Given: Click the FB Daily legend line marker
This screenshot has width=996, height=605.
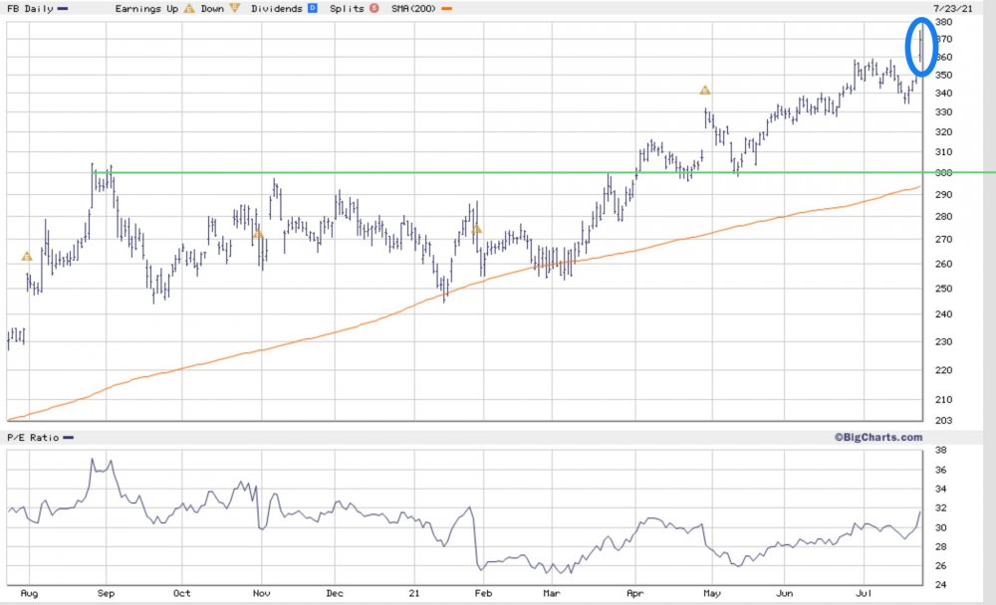Looking at the screenshot, I should (62, 9).
